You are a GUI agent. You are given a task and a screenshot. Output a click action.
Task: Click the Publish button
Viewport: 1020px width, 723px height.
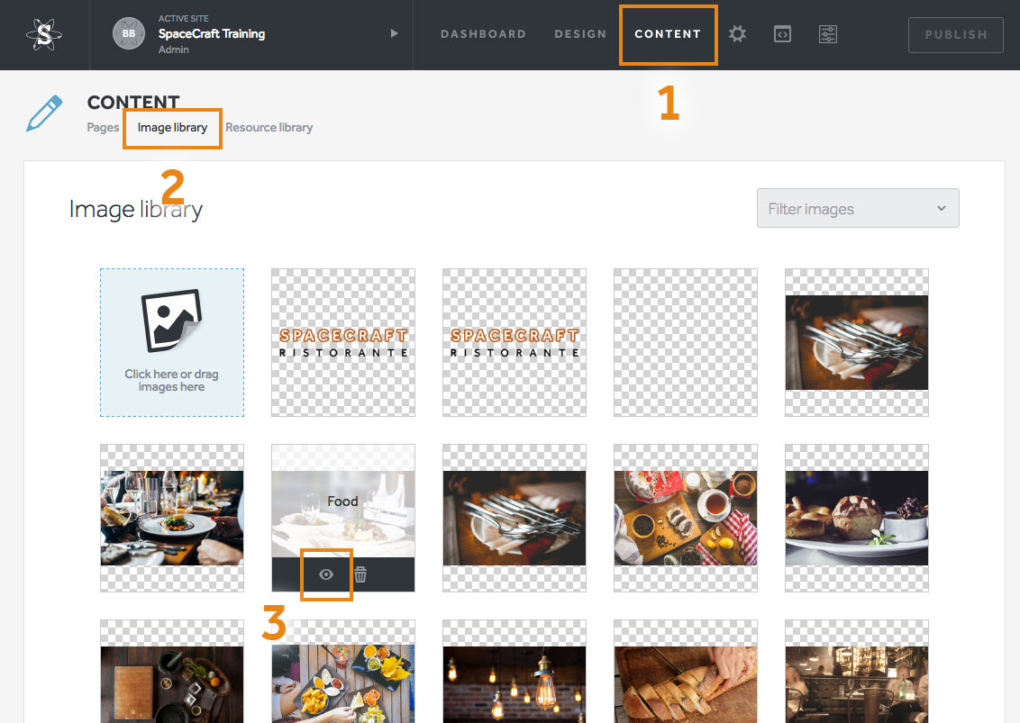(956, 34)
